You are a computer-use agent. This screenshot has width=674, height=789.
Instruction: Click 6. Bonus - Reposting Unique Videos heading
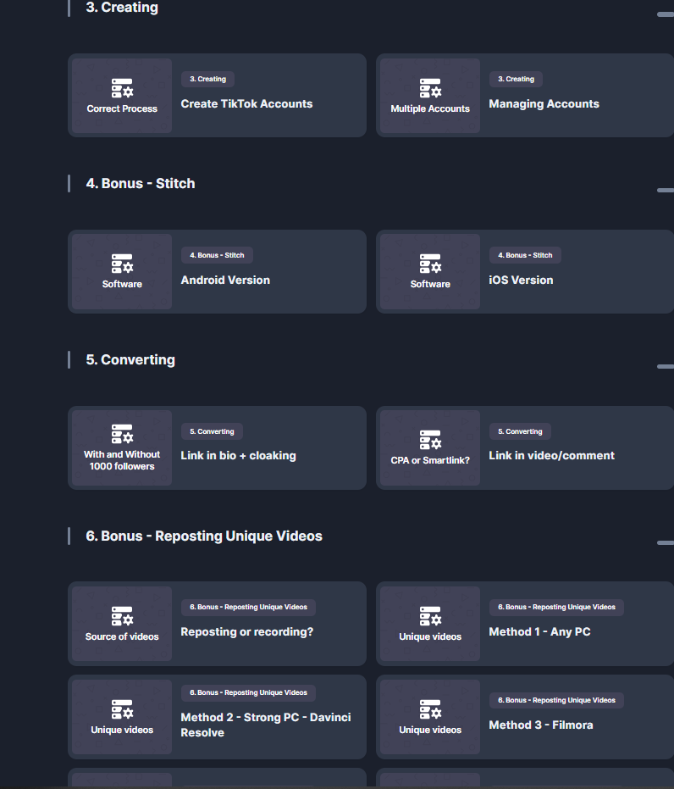pos(203,536)
